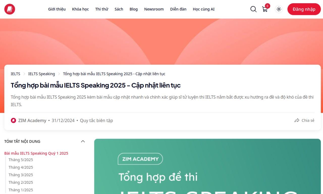Viewport: 323px width, 194px height.
Task: Open the ZIM logo home icon
Action: click(10, 9)
